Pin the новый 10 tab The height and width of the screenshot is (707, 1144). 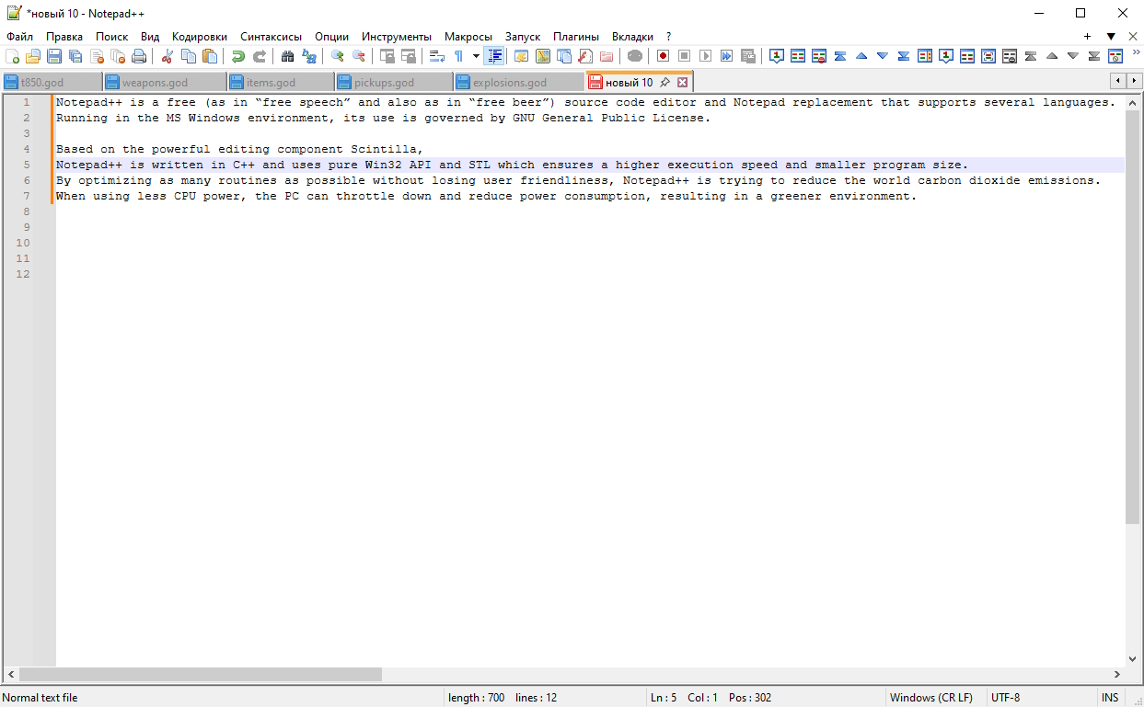pos(664,83)
